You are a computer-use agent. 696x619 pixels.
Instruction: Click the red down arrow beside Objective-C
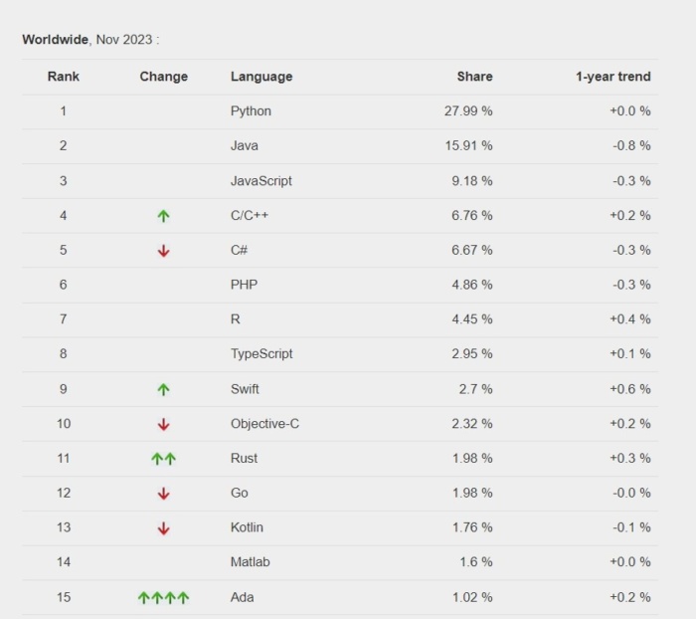[163, 424]
